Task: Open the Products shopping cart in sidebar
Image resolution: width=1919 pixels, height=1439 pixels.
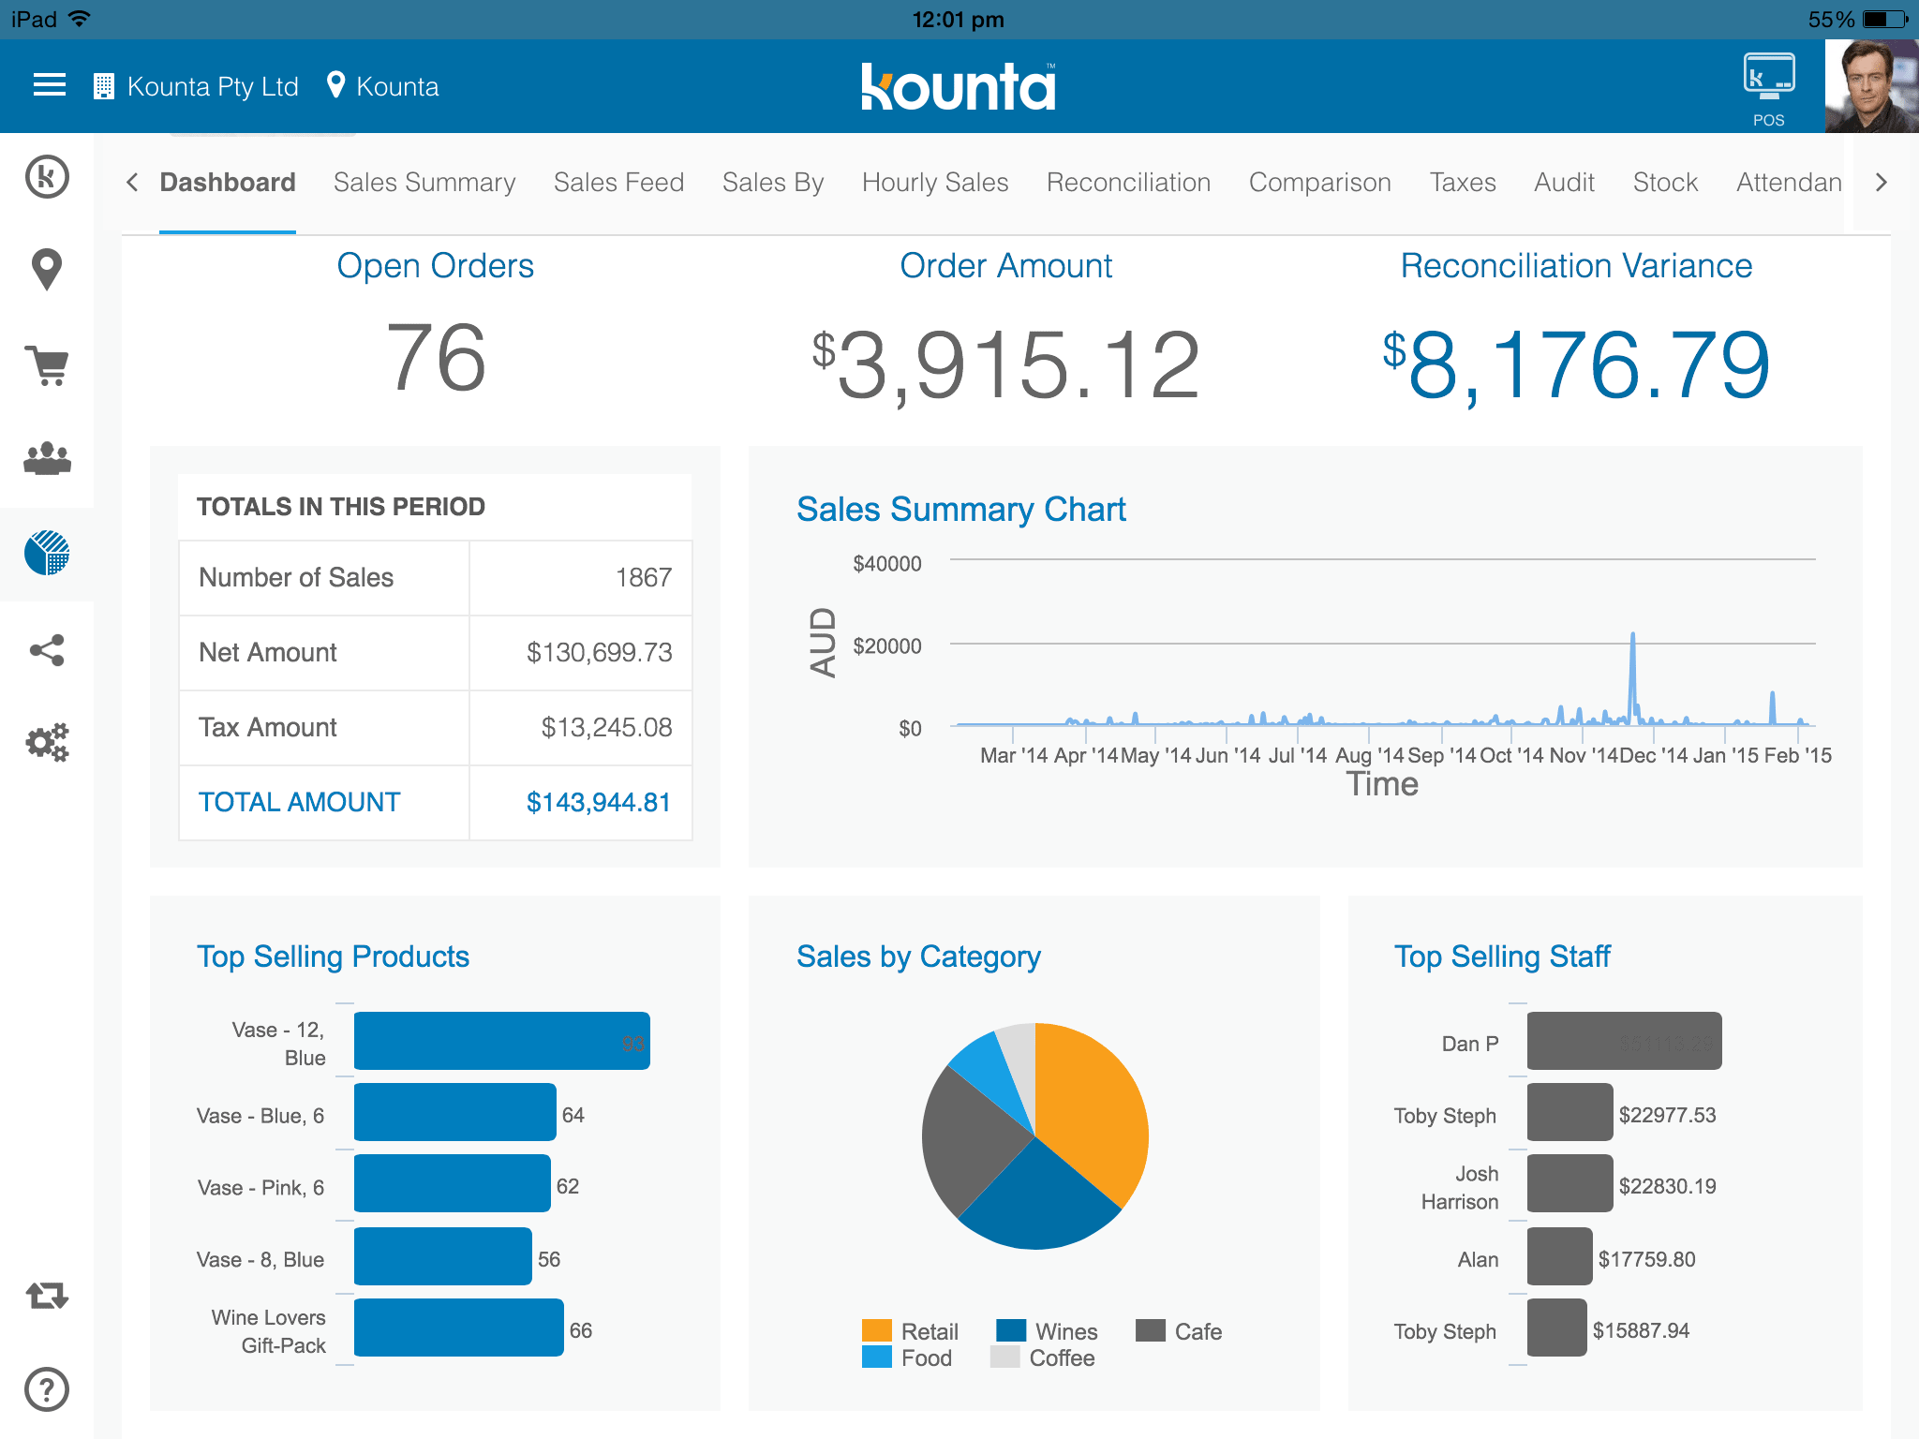Action: [x=47, y=365]
